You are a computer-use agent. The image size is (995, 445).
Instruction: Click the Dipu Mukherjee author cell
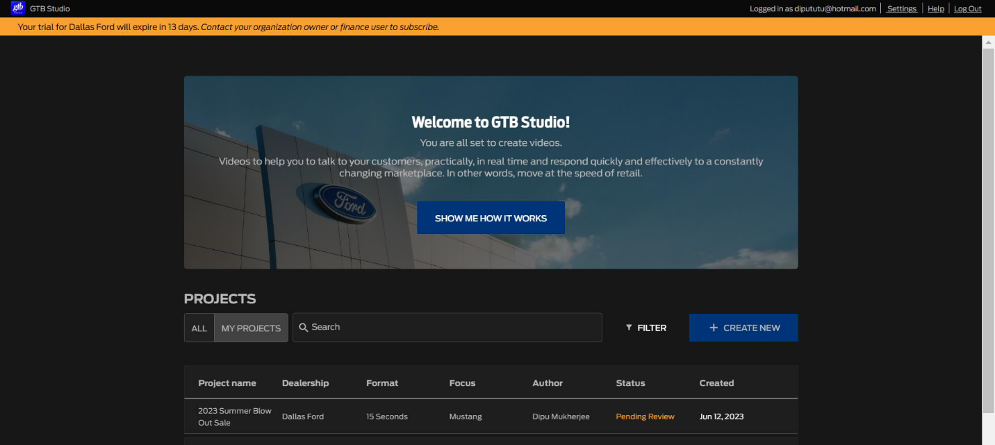[561, 417]
